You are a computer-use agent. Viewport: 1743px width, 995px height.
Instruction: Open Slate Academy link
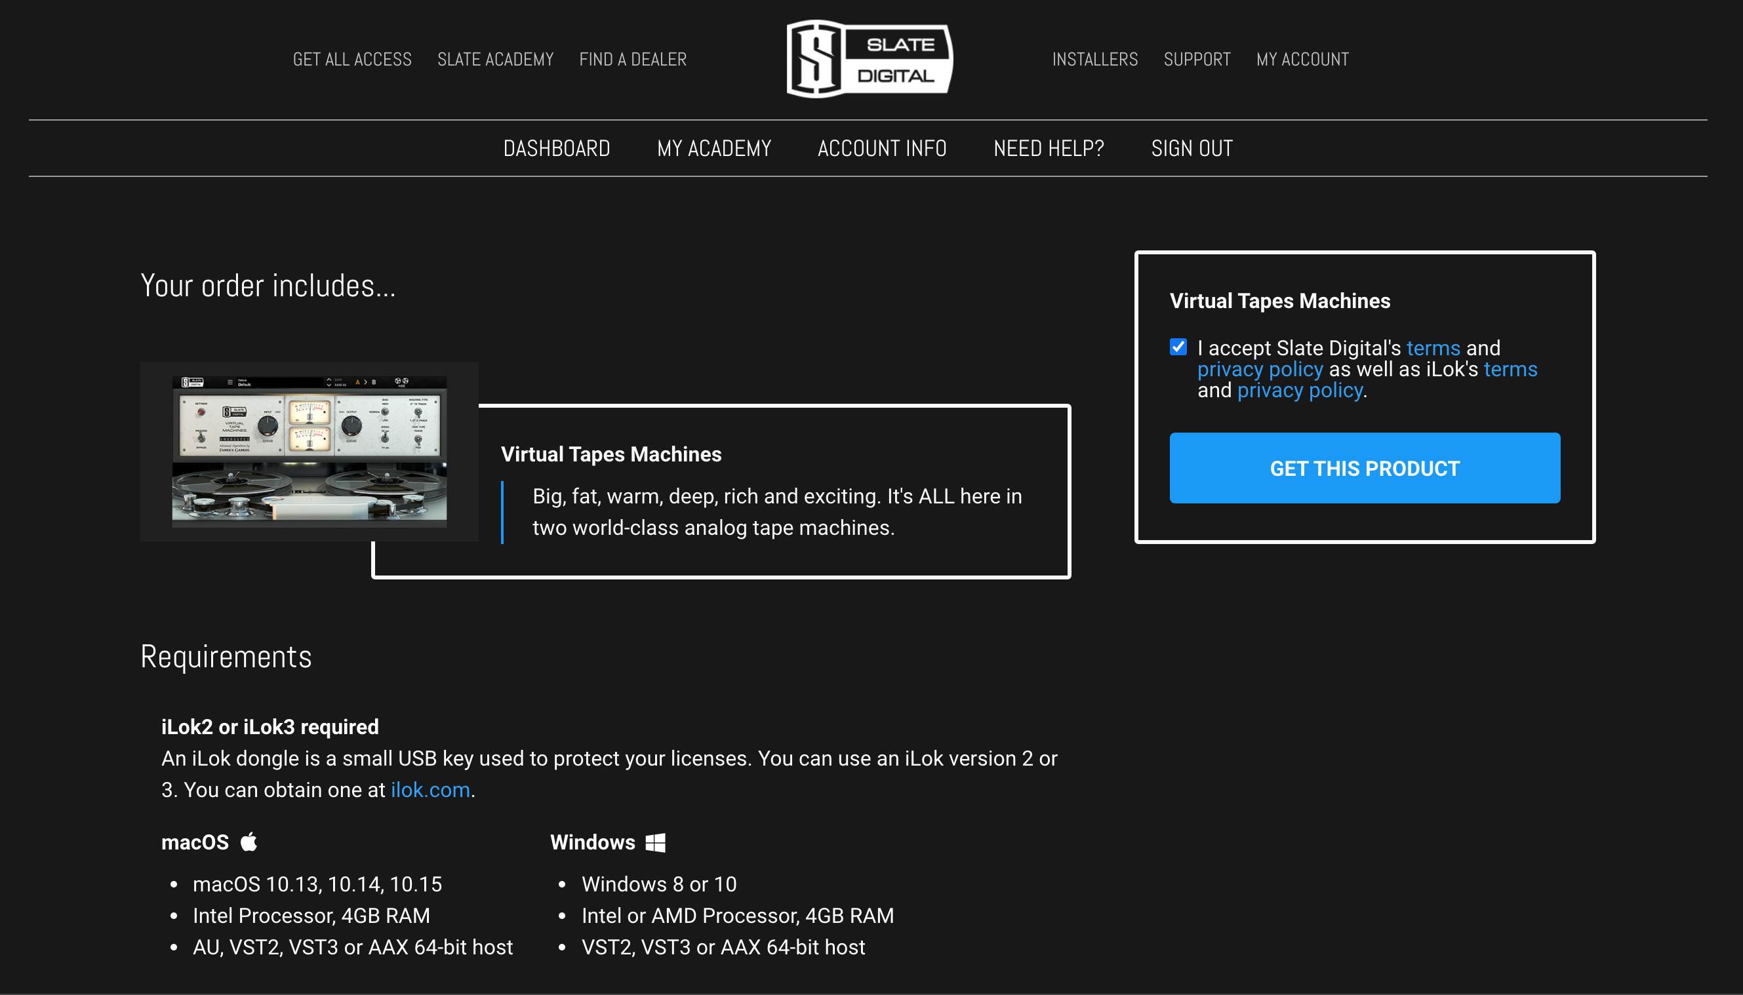coord(496,60)
